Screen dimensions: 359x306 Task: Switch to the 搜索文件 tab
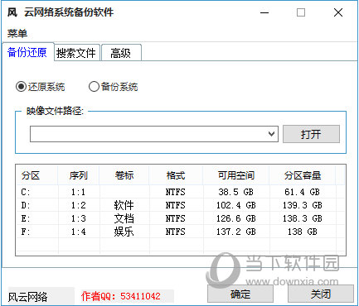pos(76,53)
